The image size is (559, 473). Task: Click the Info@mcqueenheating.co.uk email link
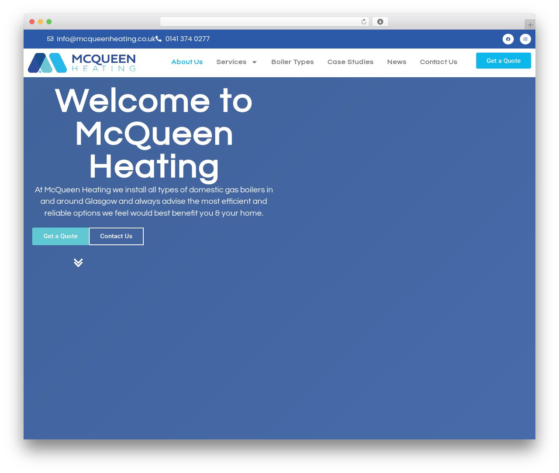tap(106, 39)
